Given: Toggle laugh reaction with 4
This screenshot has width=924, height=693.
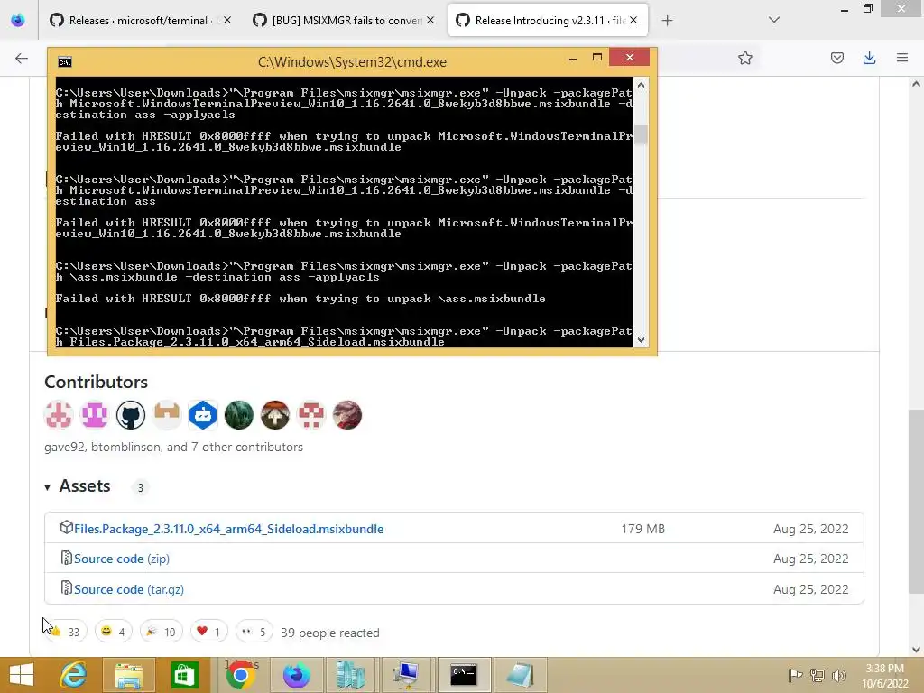Looking at the screenshot, I should coord(113,632).
